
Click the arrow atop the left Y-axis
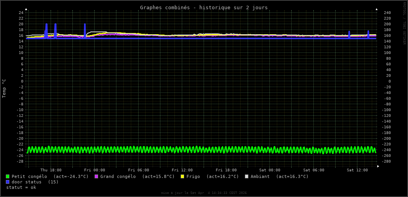26,9
